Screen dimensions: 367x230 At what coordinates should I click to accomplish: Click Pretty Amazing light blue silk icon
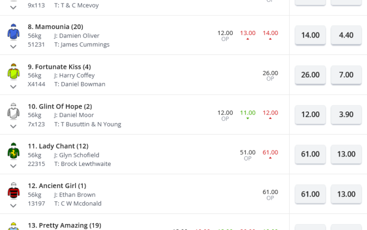pyautogui.click(x=13, y=226)
